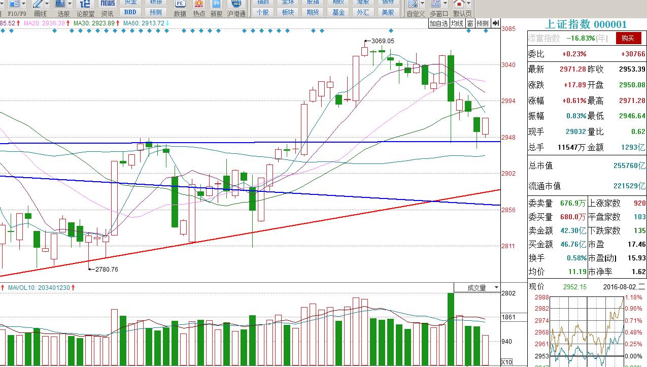This screenshot has width=647, height=367.
Task: Click the 添富指数 fund link
Action: point(544,38)
